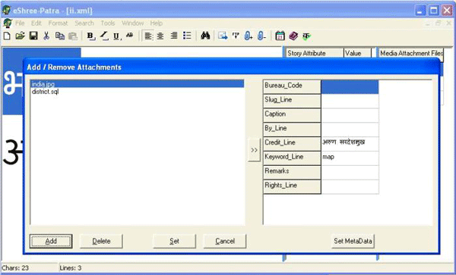Save the file with the floppy icon
The width and height of the screenshot is (456, 275).
[33, 36]
